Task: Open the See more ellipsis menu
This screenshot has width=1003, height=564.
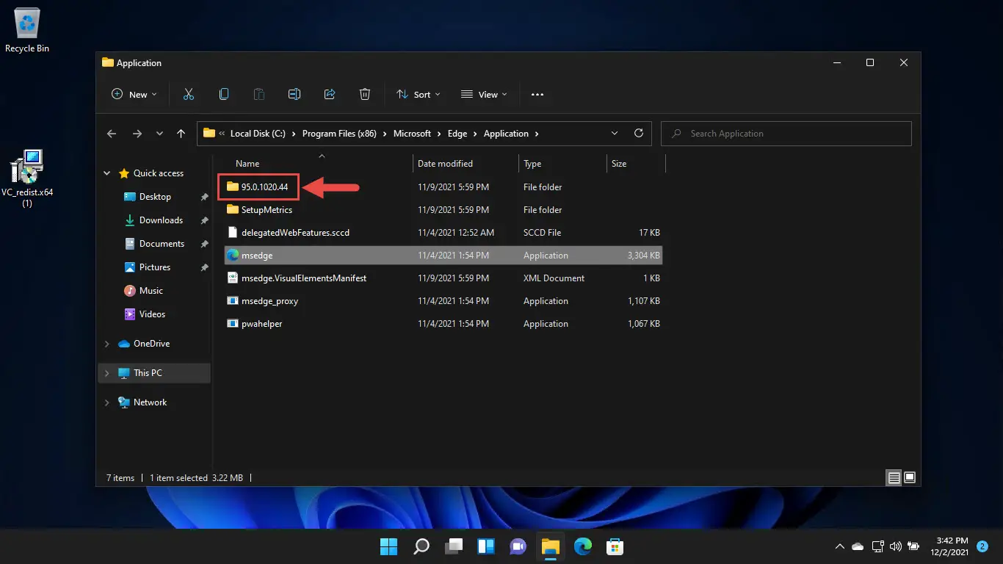Action: pyautogui.click(x=537, y=95)
